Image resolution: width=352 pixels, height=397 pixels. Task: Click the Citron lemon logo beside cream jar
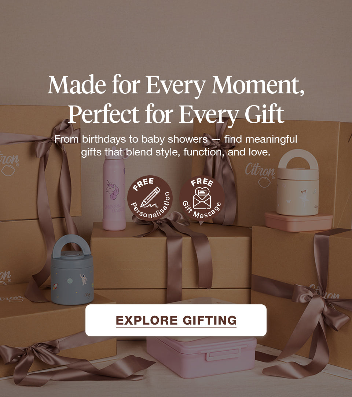pos(260,175)
